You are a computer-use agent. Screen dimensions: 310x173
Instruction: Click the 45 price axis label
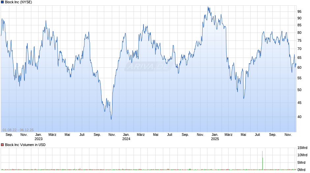pyautogui.click(x=299, y=103)
